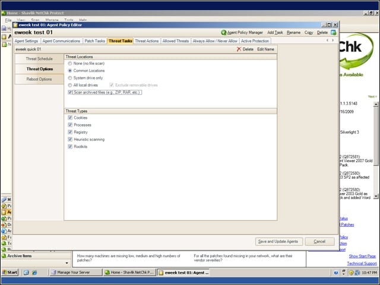The image size is (380, 285).
Task: Switch to Manage Your Server taskbar item
Action: pos(75,273)
